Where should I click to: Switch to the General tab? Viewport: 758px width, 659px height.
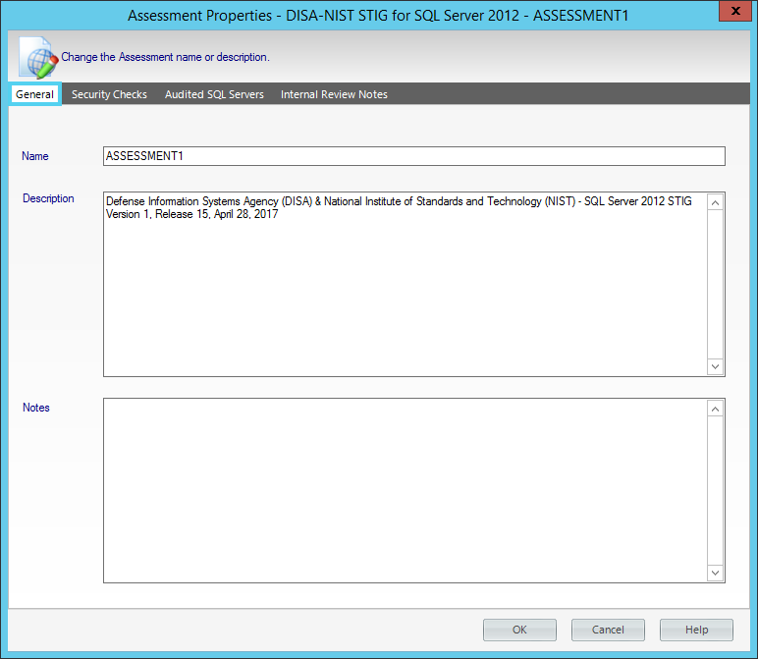pyautogui.click(x=34, y=94)
